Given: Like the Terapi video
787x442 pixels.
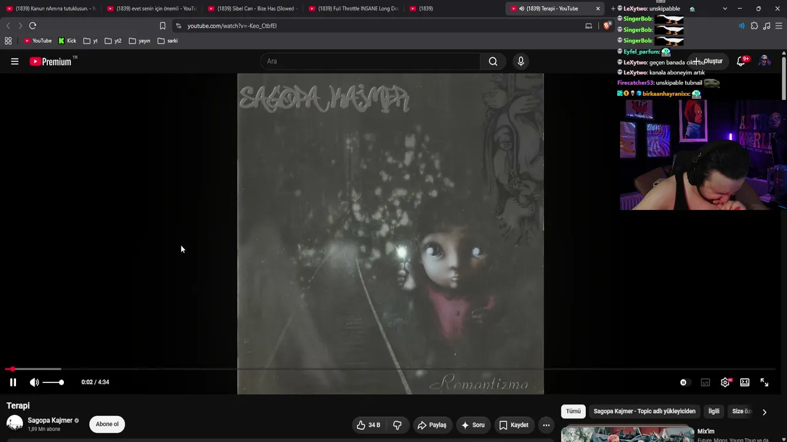Looking at the screenshot, I should [368, 425].
